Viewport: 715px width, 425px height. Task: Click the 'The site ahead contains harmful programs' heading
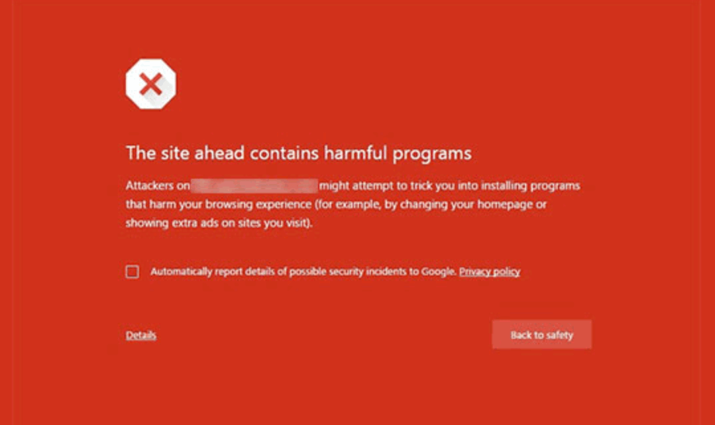299,153
